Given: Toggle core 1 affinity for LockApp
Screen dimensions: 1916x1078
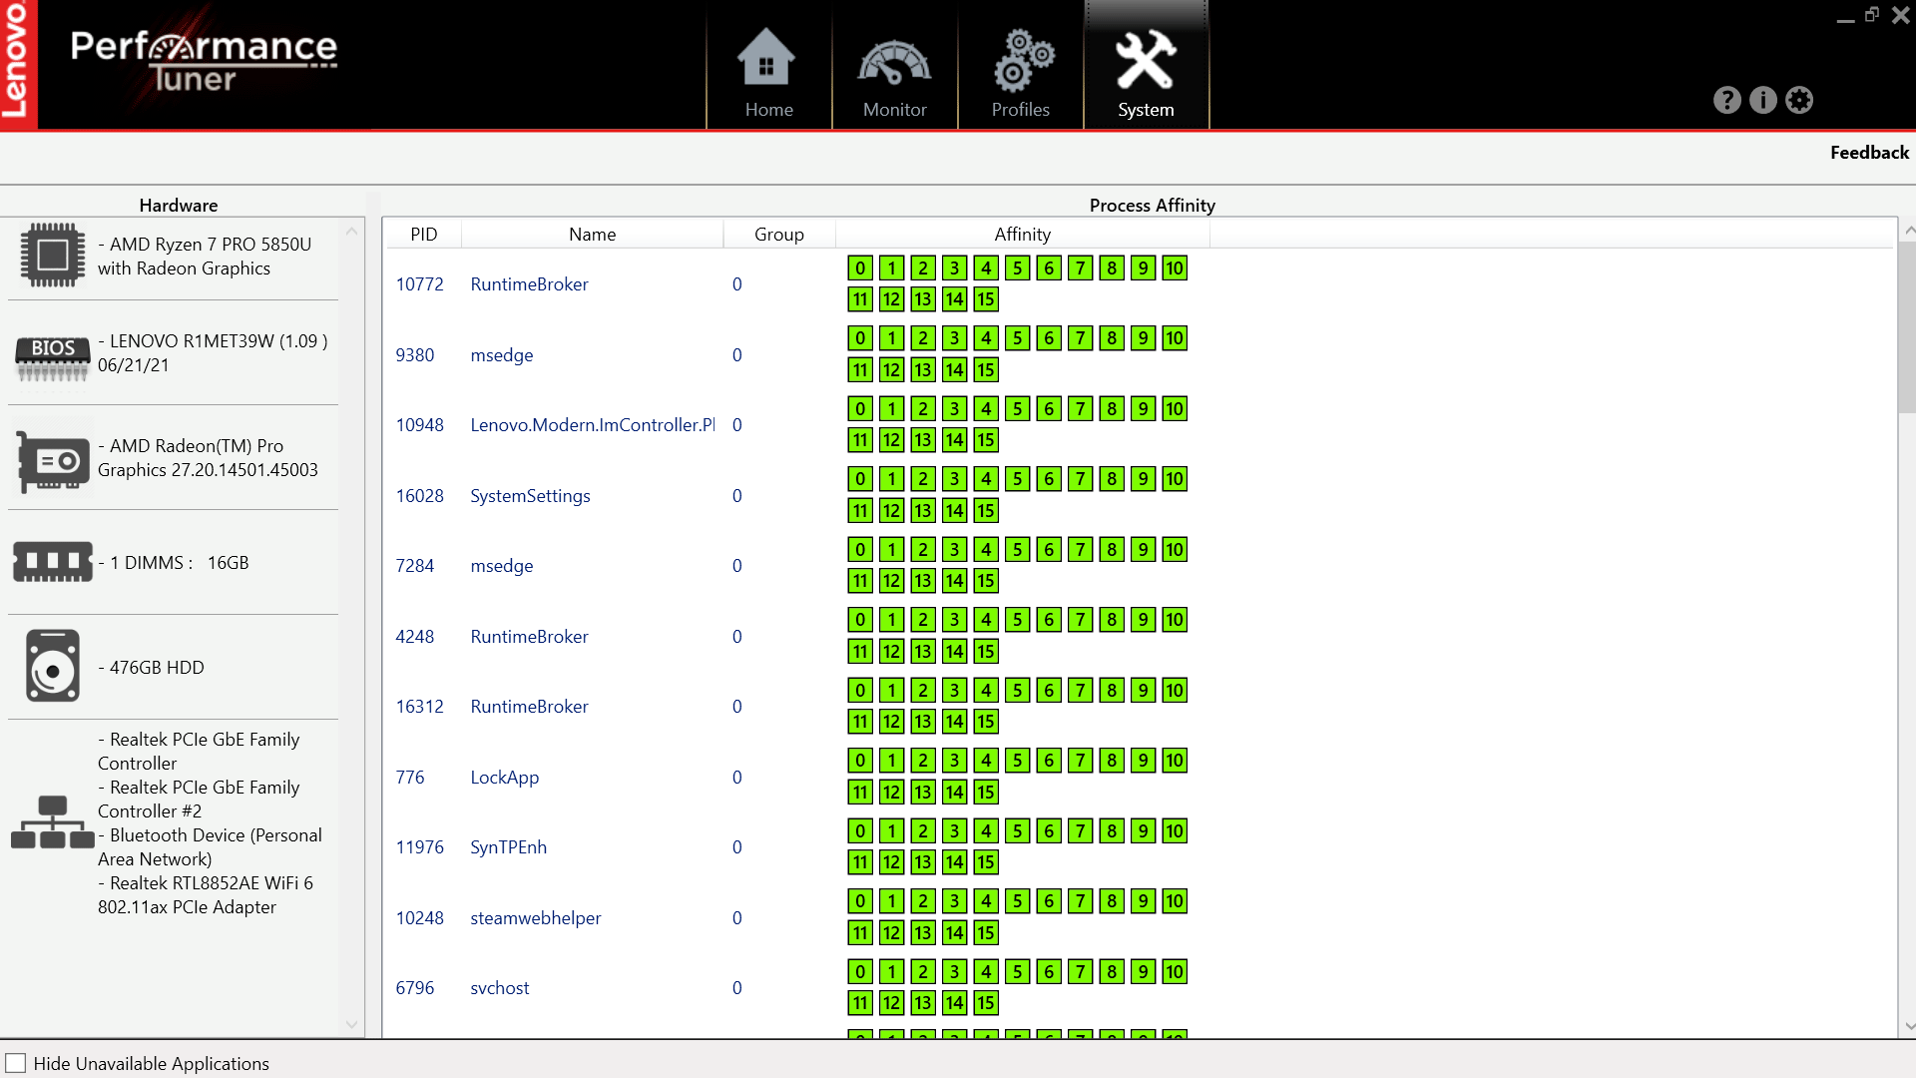Looking at the screenshot, I should [891, 760].
